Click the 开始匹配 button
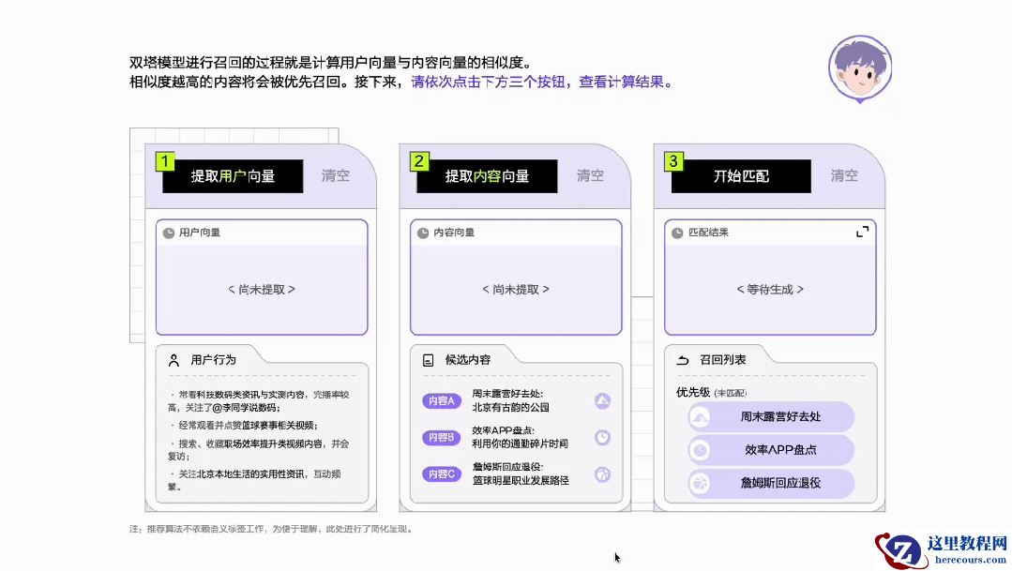 coord(742,176)
